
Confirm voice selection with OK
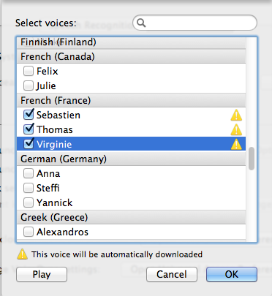[x=232, y=274]
